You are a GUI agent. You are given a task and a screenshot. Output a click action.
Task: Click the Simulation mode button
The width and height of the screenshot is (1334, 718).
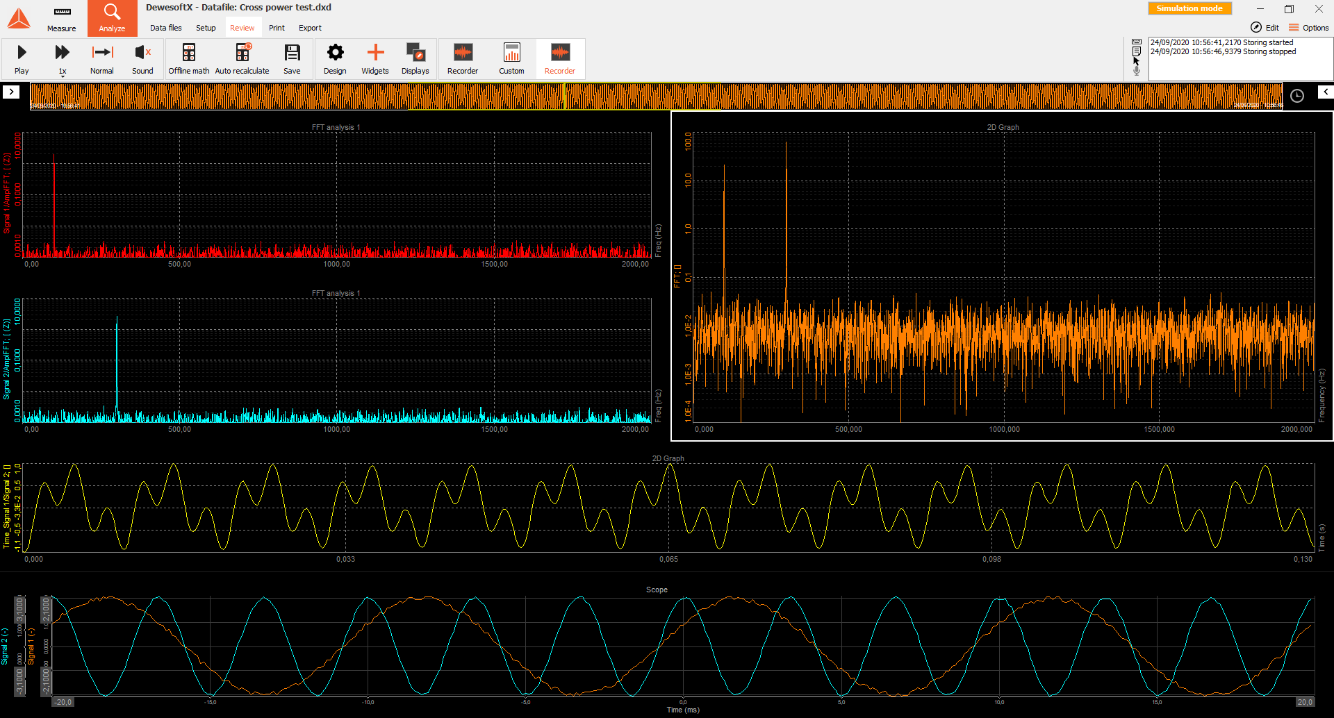1189,8
